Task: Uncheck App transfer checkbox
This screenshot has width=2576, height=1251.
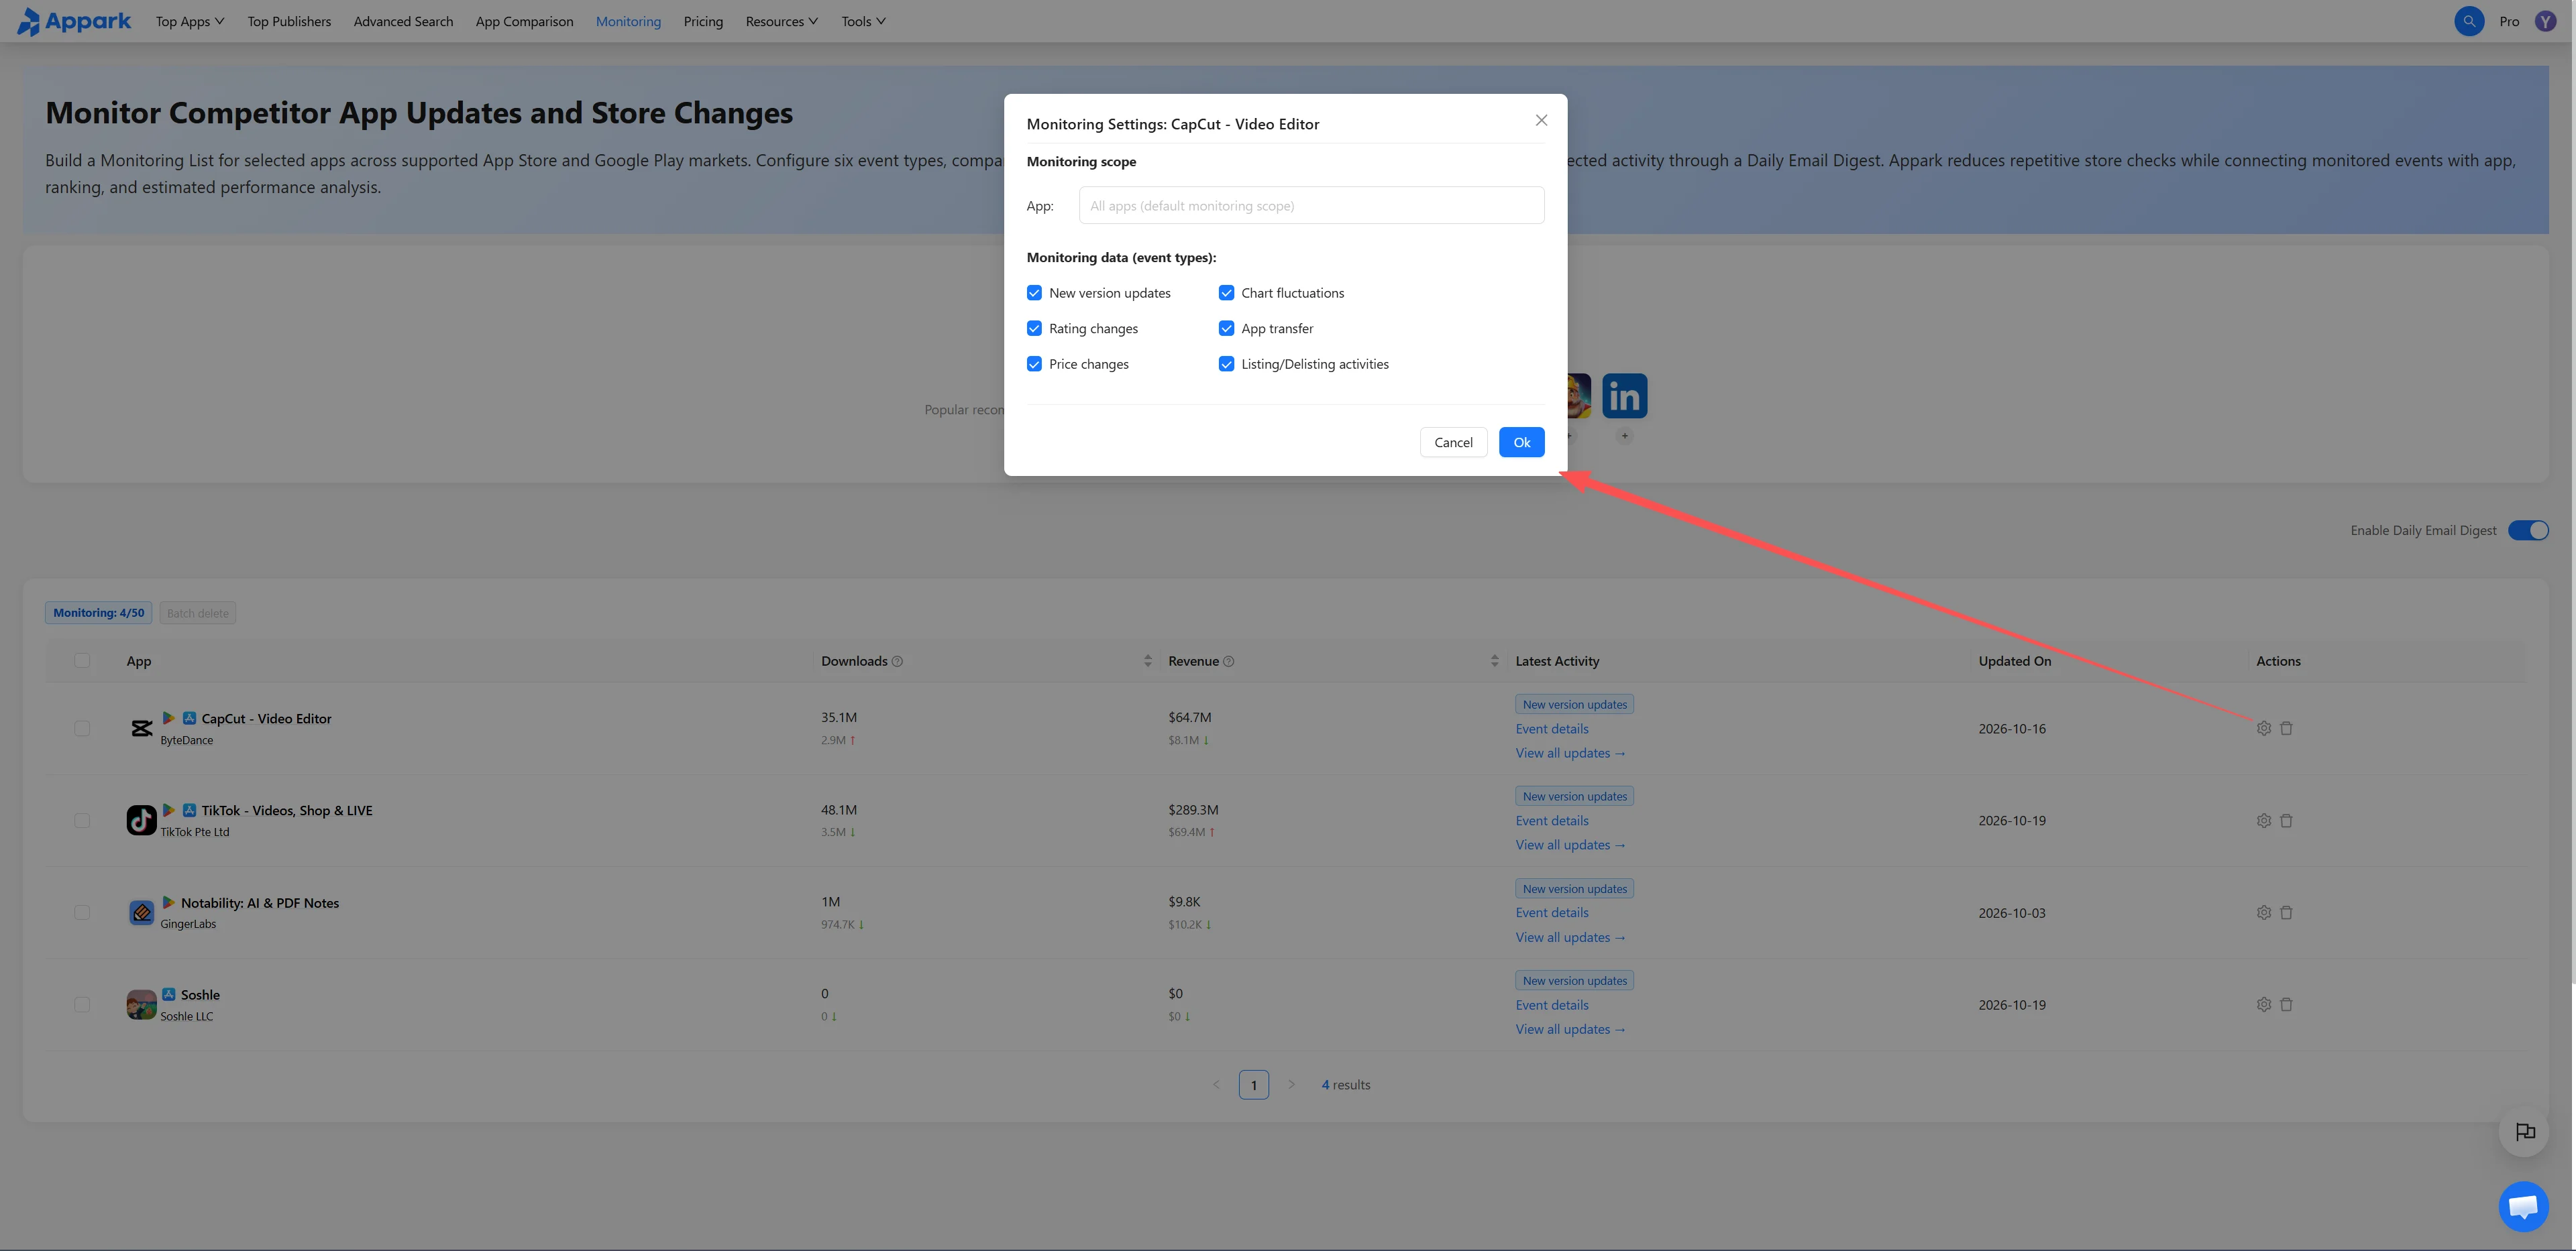Action: tap(1226, 329)
